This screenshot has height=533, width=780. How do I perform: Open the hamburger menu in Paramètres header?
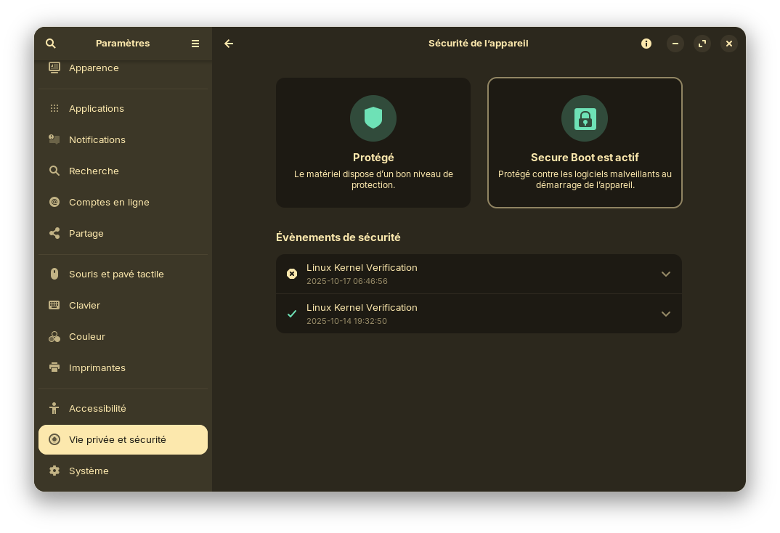pos(195,44)
